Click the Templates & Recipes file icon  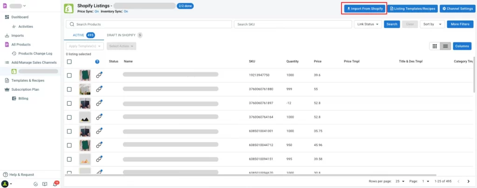tap(7, 81)
